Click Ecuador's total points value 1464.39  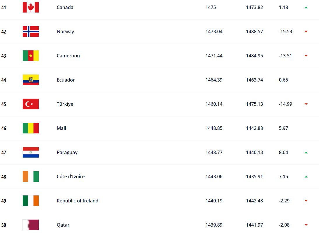[x=214, y=80]
